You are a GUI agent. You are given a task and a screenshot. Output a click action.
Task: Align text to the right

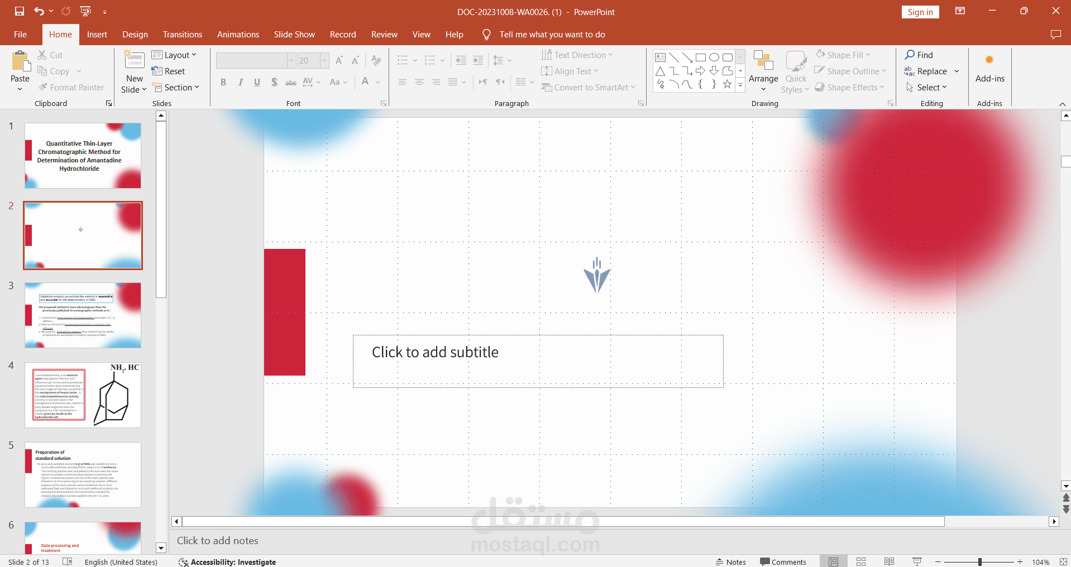tap(436, 82)
